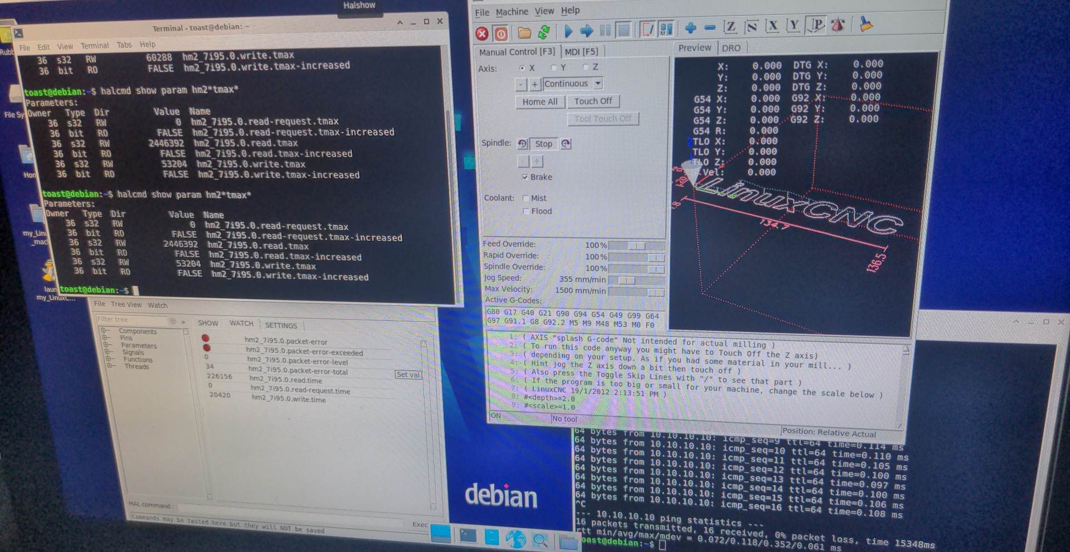
Task: Click the Filter tree input field
Action: 132,320
